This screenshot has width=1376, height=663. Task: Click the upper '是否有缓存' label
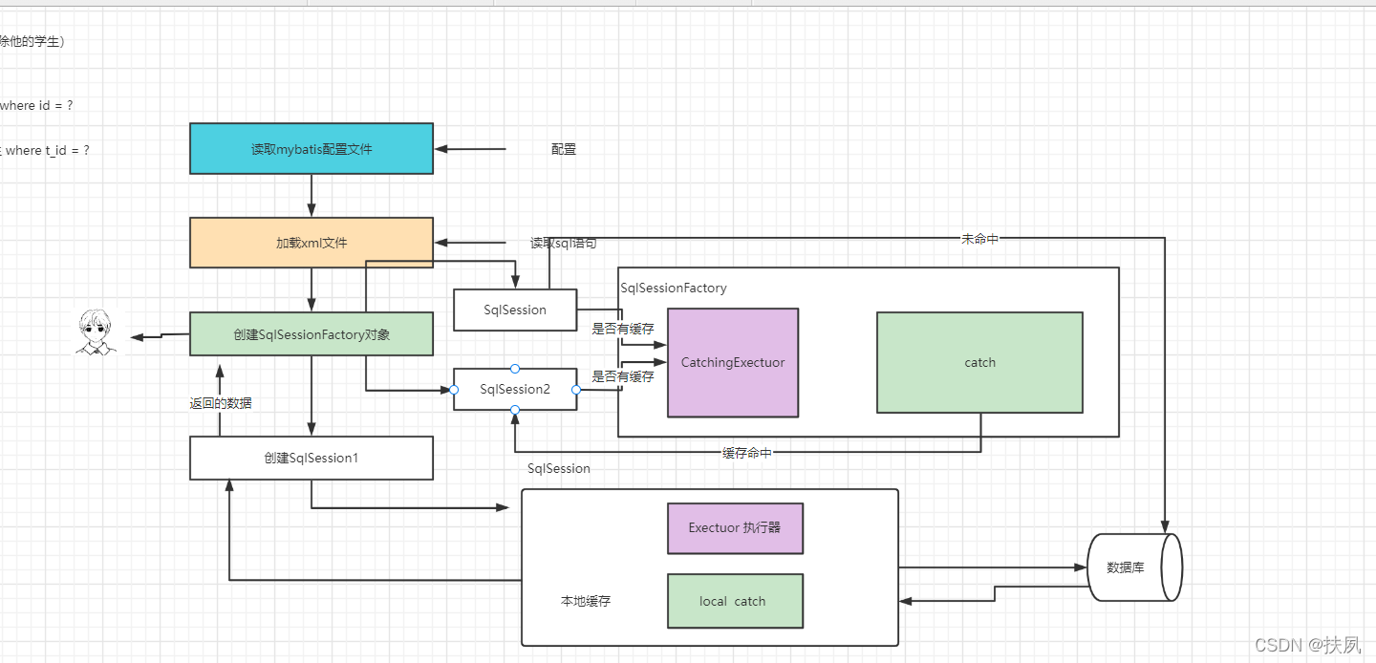623,329
